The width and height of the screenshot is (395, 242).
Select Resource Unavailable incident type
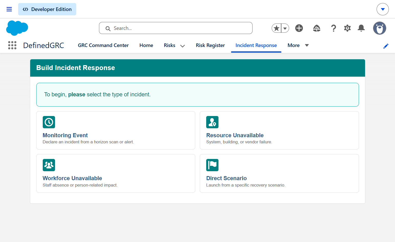279,130
